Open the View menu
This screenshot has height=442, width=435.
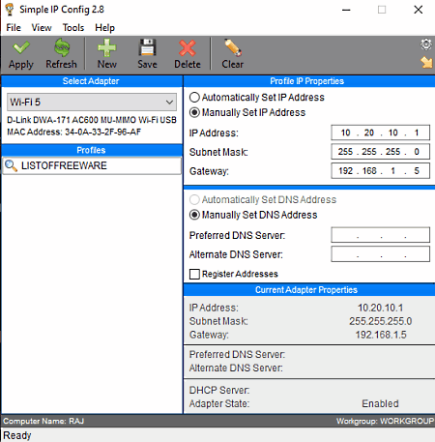click(x=42, y=28)
